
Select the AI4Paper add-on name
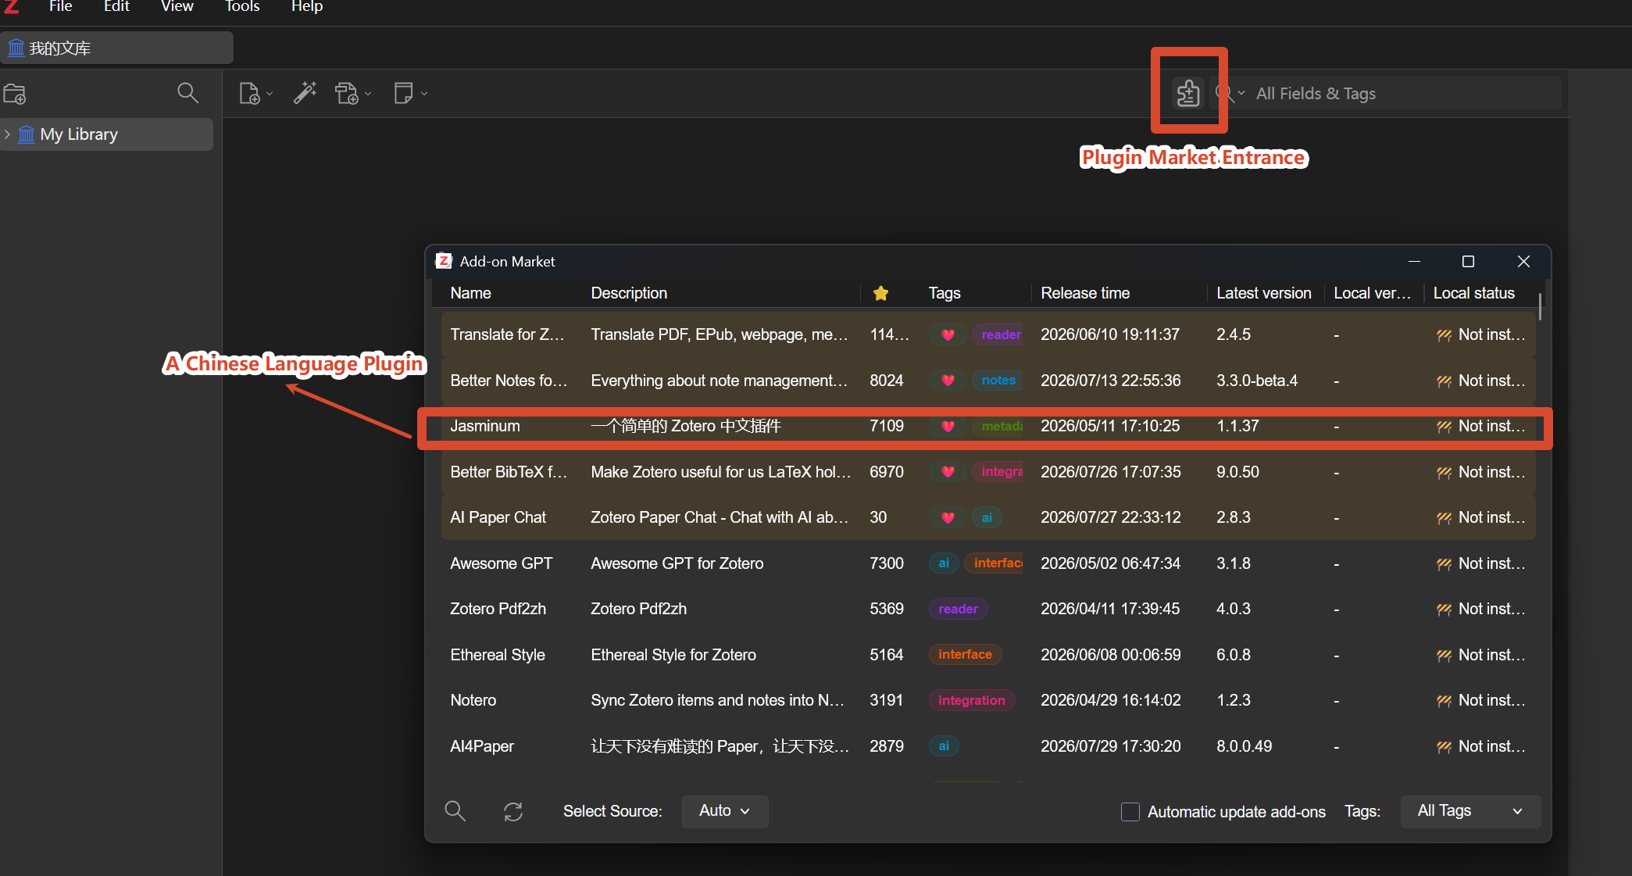coord(482,746)
